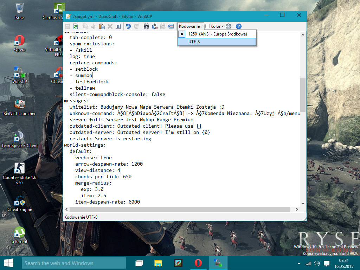Click the vertical scrollbar up arrow

pos(303,35)
